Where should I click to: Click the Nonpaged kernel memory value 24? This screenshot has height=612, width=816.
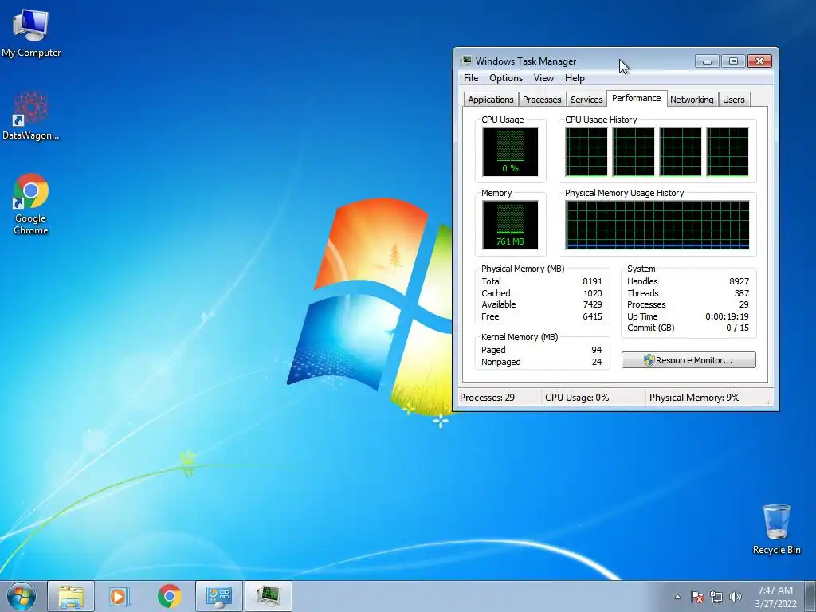click(596, 363)
